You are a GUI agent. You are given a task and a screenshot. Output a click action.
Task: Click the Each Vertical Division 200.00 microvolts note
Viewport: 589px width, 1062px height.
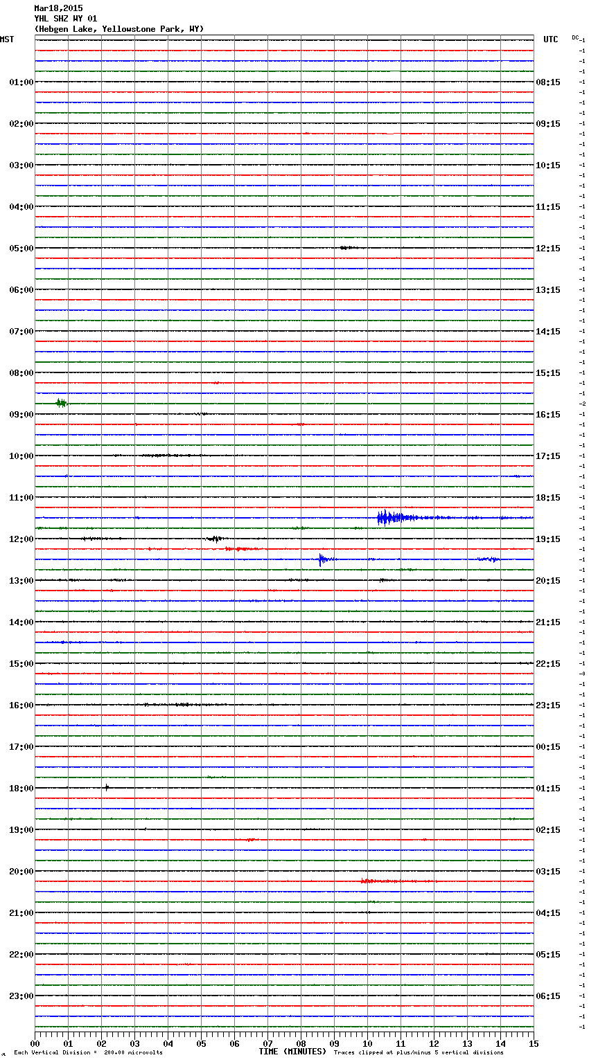pyautogui.click(x=88, y=1052)
